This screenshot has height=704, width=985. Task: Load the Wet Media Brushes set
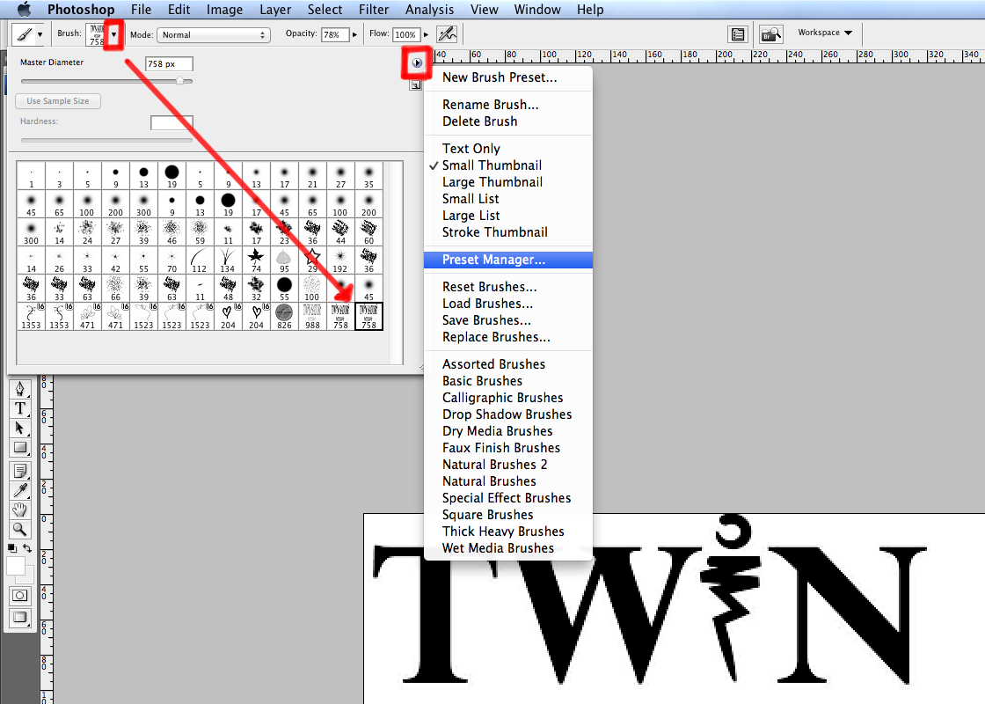pos(508,548)
